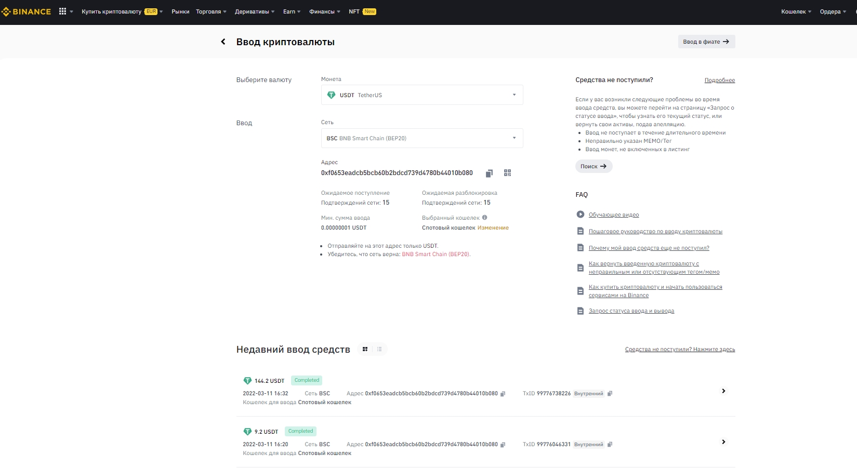Open the NFT menu item
Screen dimensions: 857x468
coord(362,11)
